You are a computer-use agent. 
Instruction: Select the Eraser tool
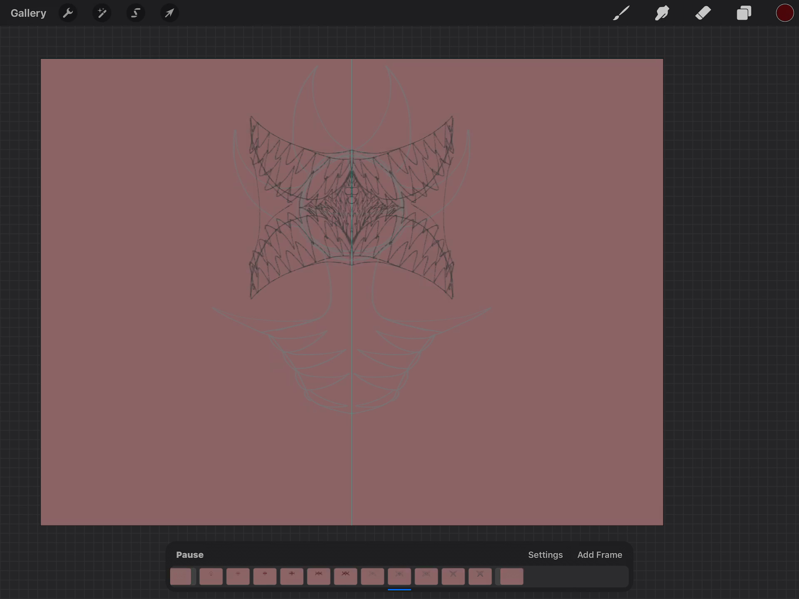[x=703, y=13]
